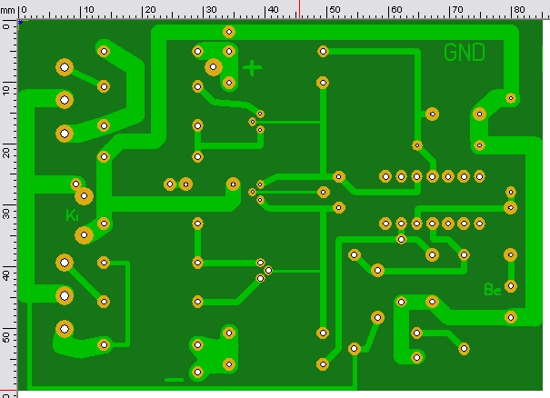550x398 pixels.
Task: Click the red marker on the vertical ruler
Action: (x=8, y=389)
